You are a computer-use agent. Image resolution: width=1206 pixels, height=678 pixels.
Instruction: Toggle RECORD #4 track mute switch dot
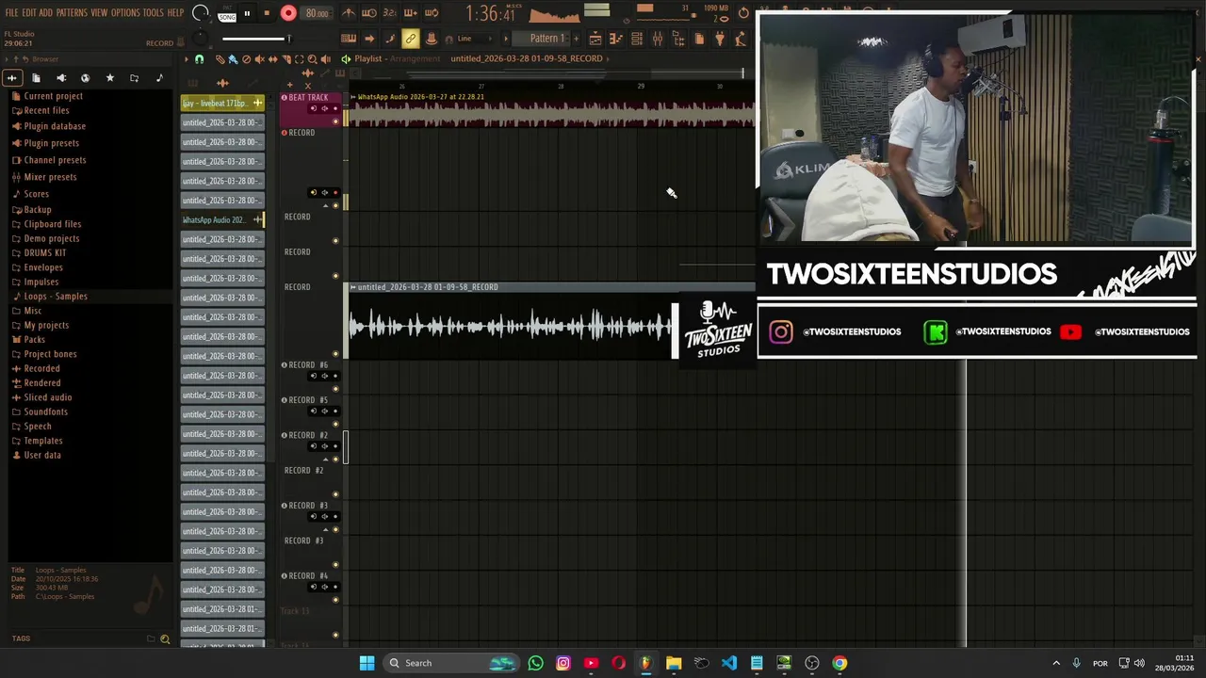[x=335, y=599]
